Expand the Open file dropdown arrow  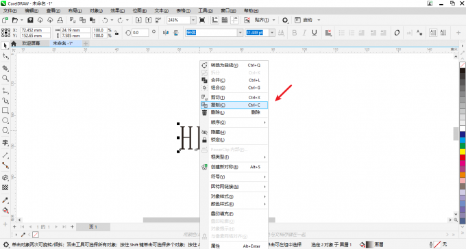[x=21, y=20]
